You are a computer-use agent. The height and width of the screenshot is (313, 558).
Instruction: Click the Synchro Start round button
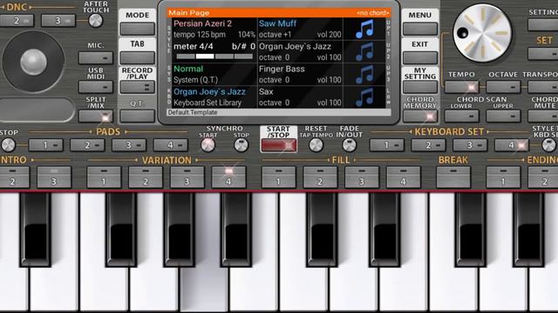coord(208,145)
